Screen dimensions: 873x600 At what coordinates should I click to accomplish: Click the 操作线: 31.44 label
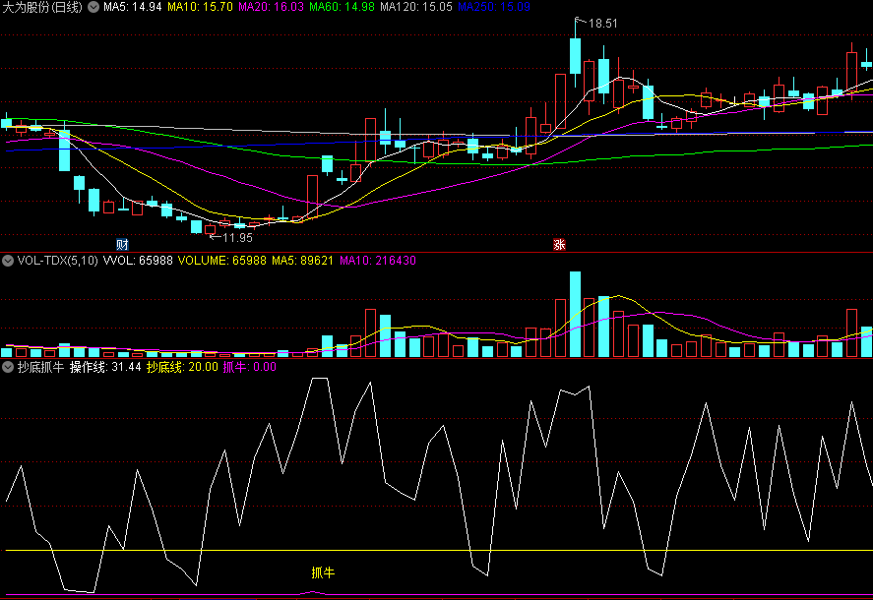(105, 367)
